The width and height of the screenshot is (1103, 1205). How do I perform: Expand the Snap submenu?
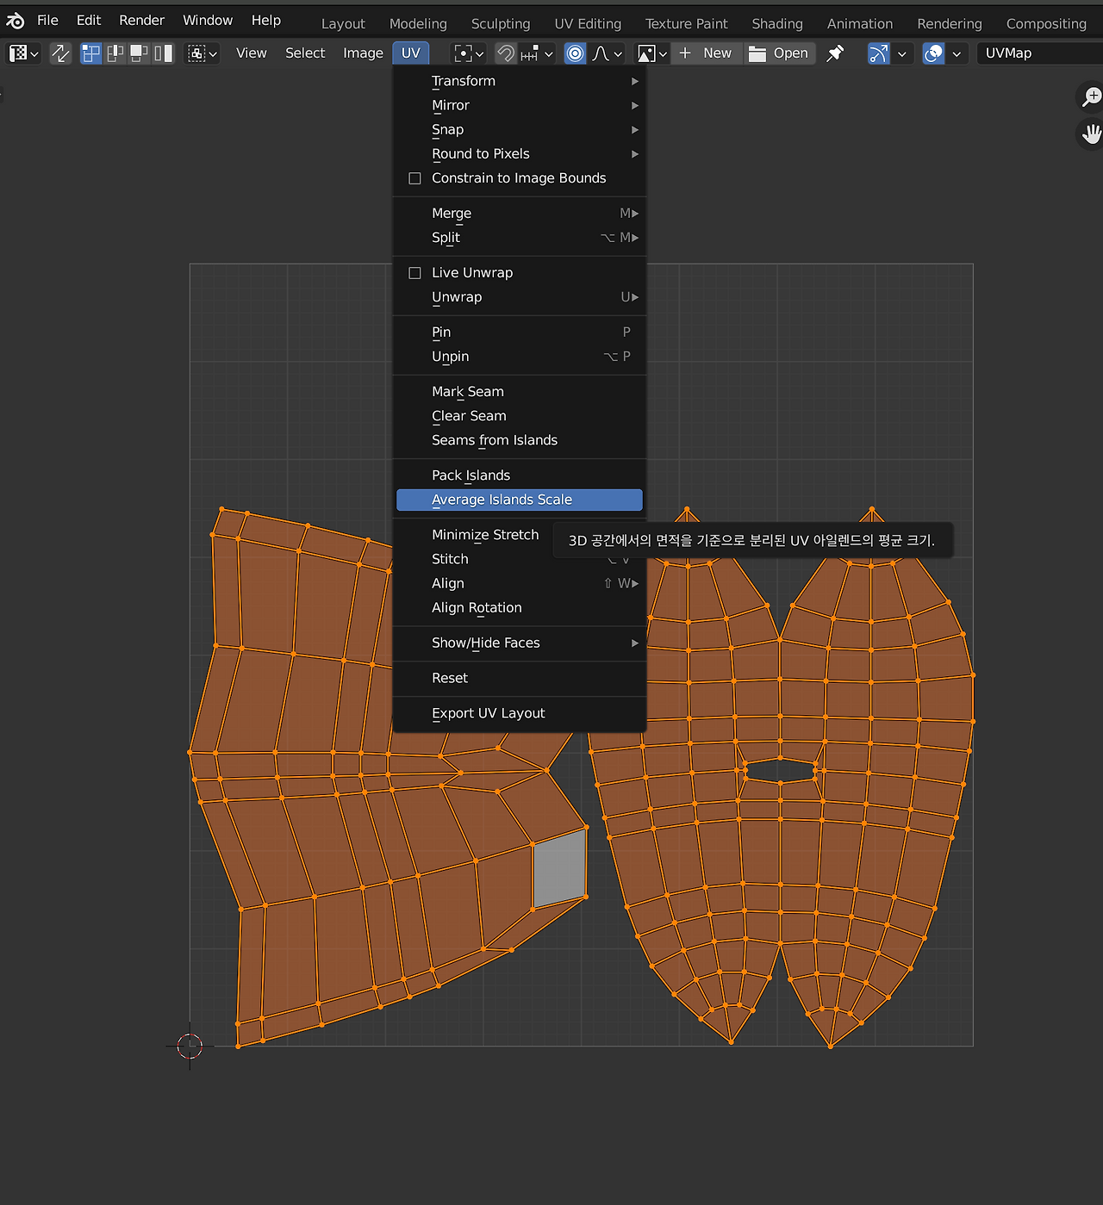[x=520, y=129]
